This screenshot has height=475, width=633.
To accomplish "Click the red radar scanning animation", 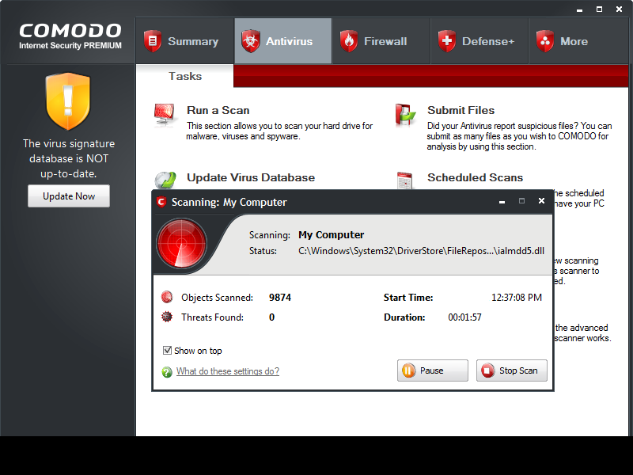I will pyautogui.click(x=182, y=244).
